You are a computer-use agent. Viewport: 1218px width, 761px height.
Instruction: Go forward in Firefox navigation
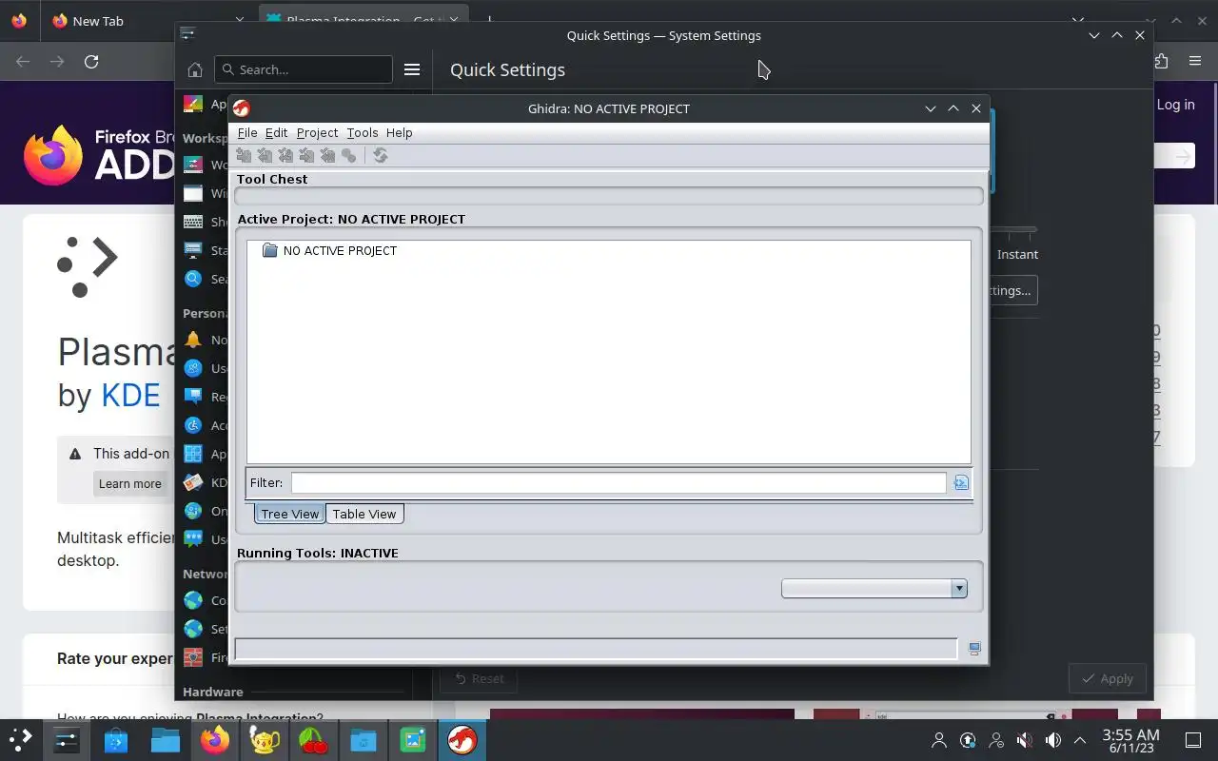(x=57, y=61)
